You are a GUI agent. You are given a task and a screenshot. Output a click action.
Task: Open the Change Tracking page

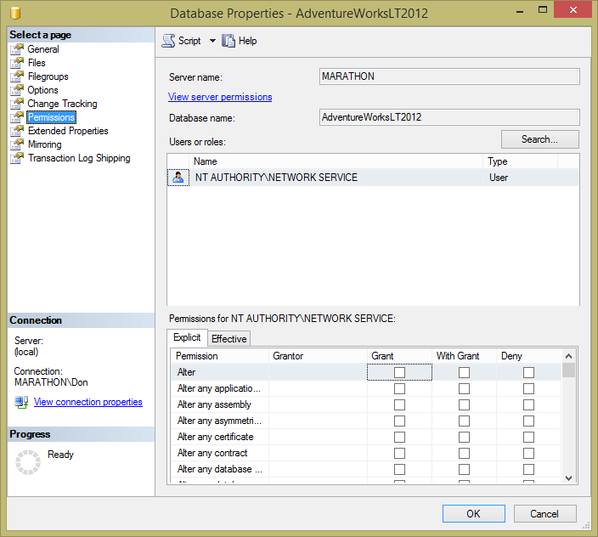click(x=62, y=104)
